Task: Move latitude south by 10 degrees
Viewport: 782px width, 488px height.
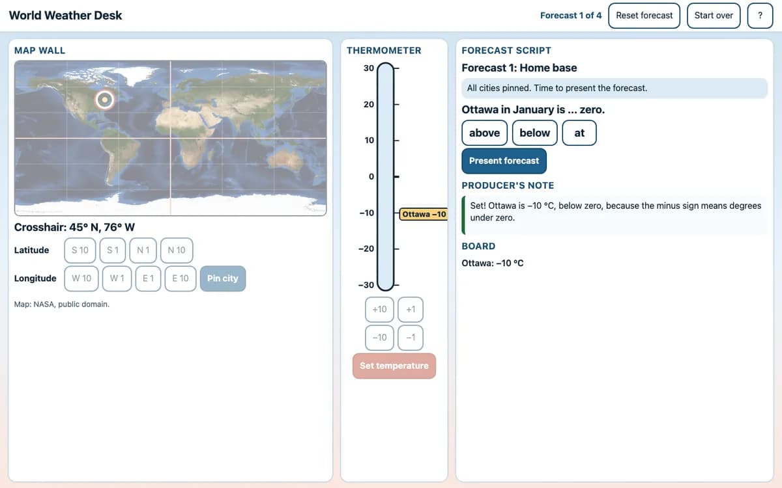Action: tap(80, 250)
